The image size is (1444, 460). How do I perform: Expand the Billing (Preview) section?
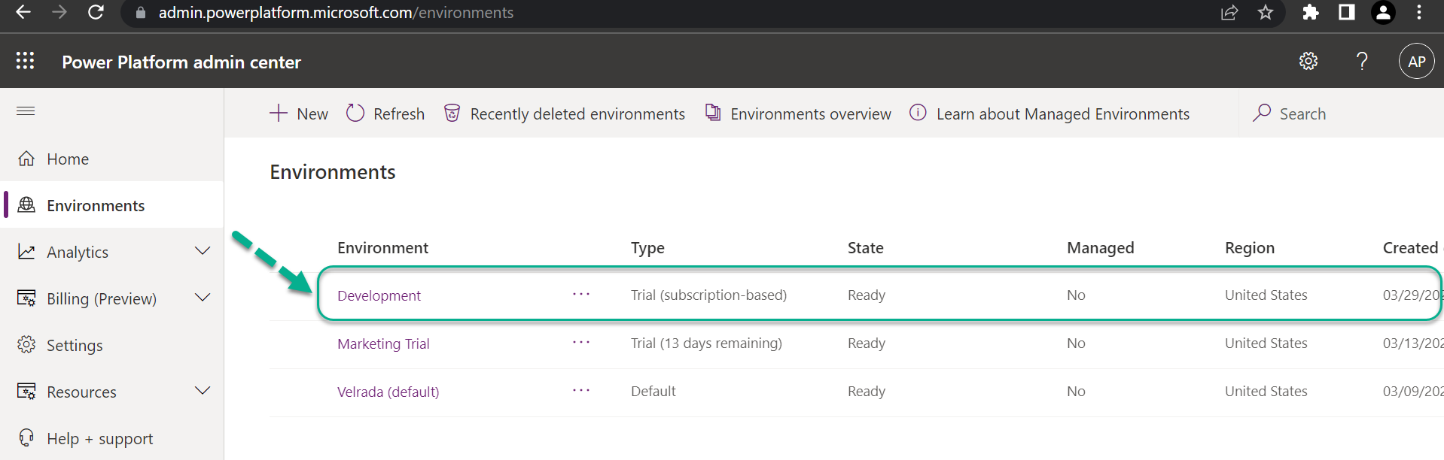(111, 298)
